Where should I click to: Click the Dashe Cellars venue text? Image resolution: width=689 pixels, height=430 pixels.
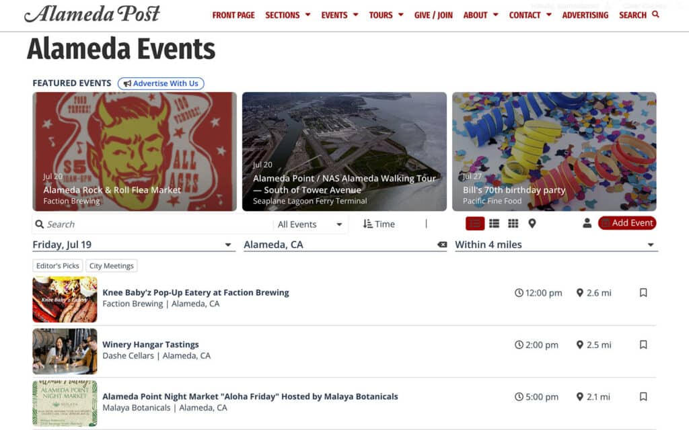coord(129,356)
